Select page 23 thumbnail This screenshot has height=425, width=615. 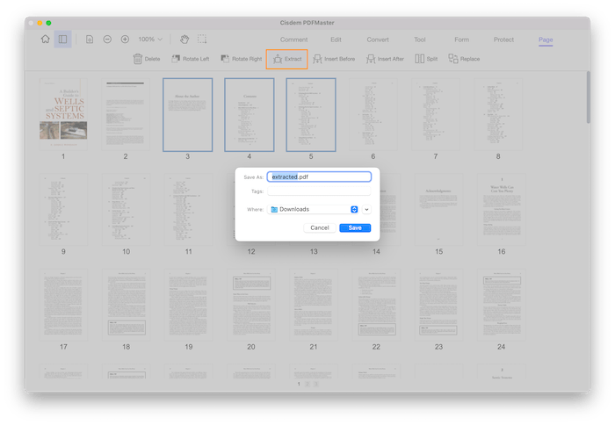click(438, 305)
